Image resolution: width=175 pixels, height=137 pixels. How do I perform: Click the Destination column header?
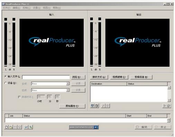click(x=109, y=84)
